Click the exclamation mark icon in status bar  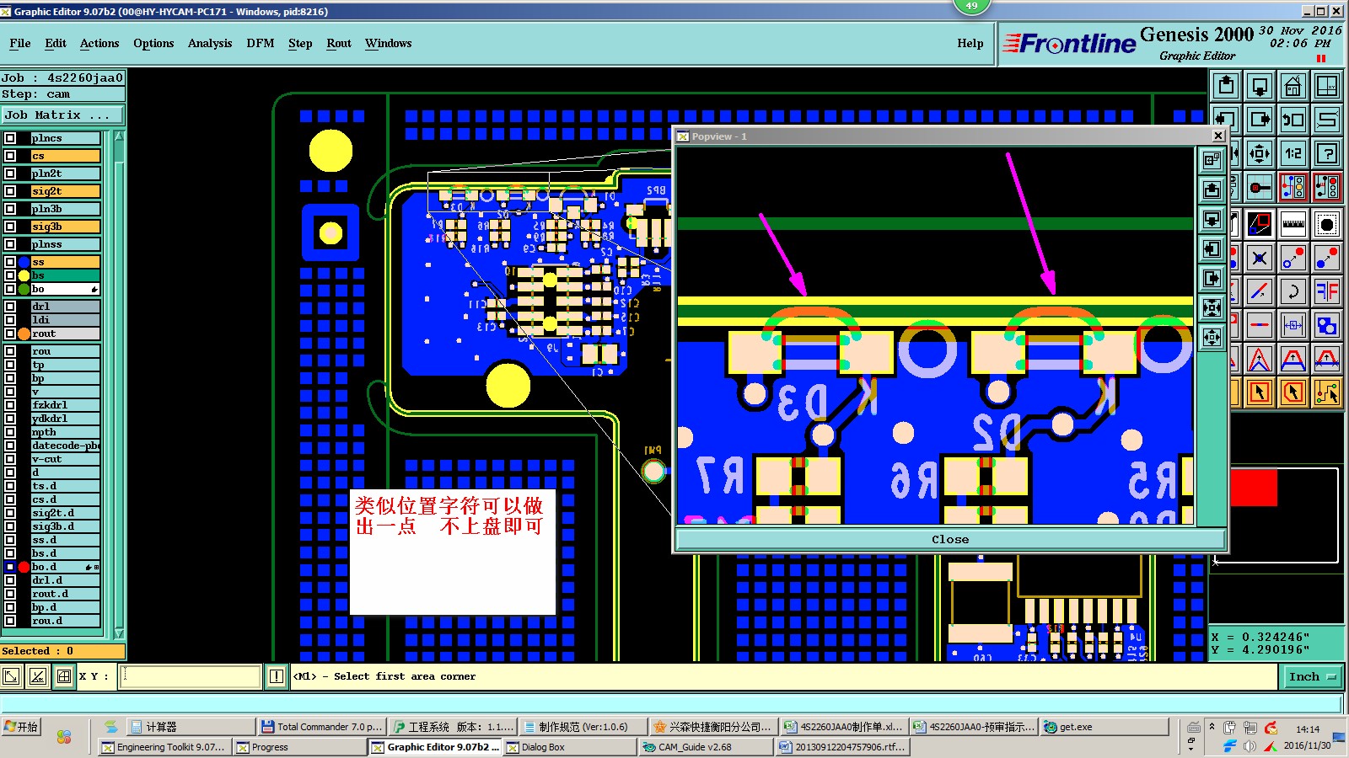click(277, 676)
